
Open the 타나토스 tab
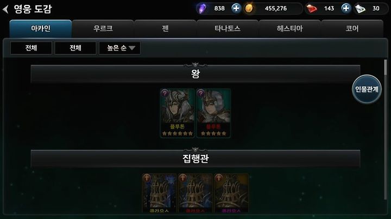click(x=228, y=29)
